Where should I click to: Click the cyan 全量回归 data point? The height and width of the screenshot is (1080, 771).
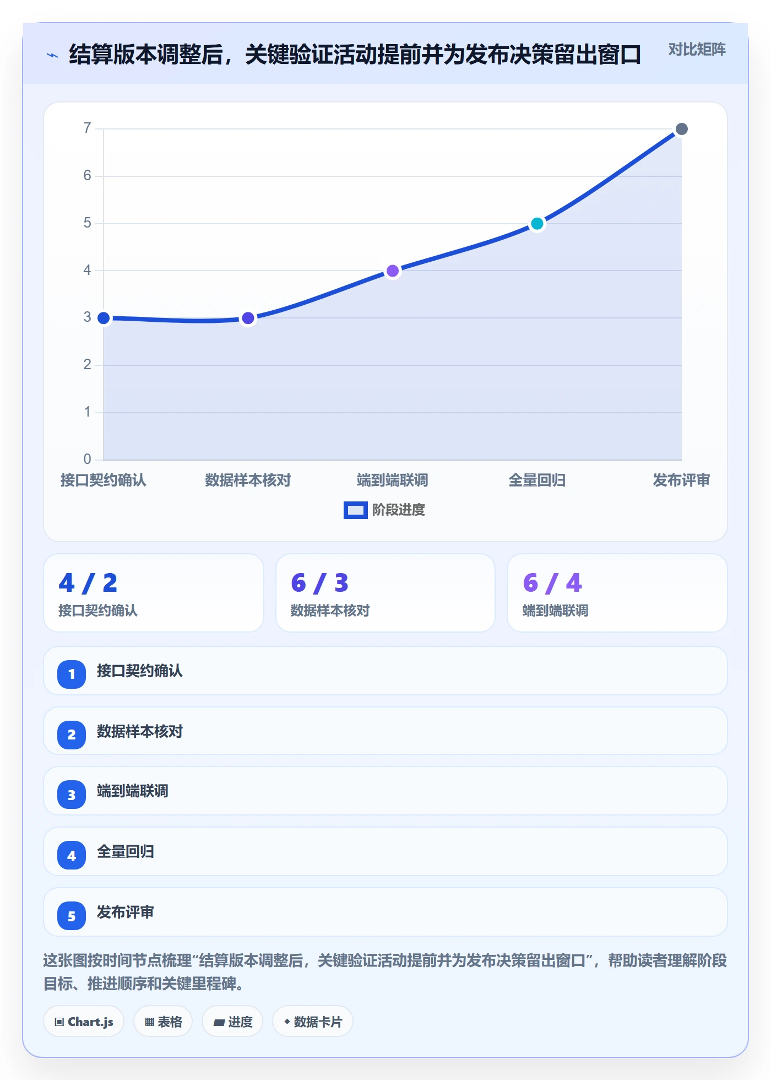[x=537, y=224]
